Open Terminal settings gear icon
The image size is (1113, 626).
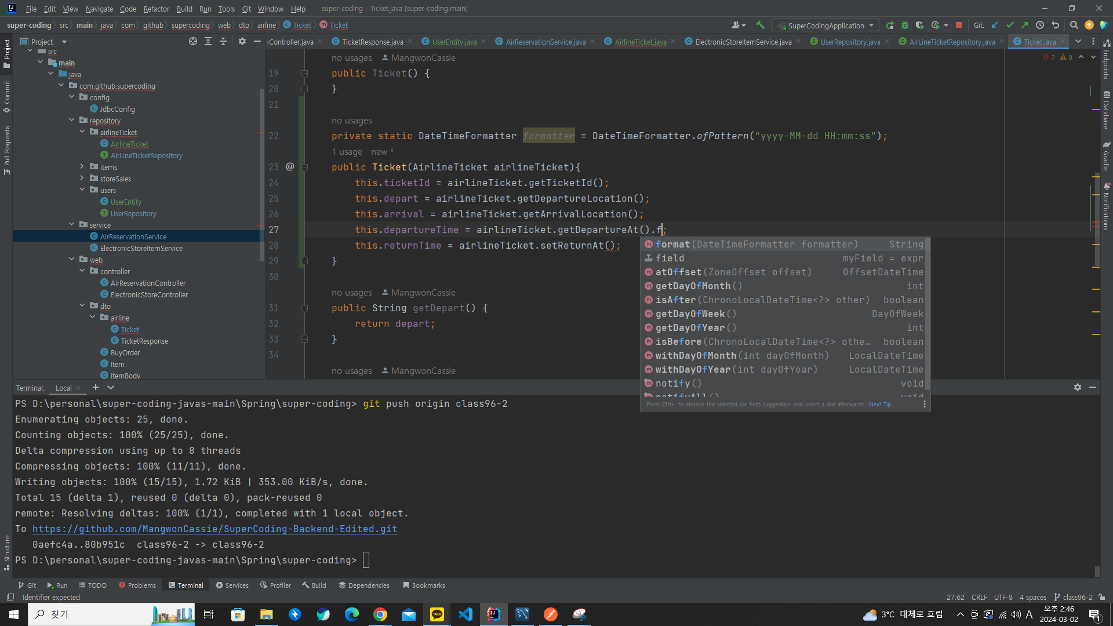pyautogui.click(x=1078, y=387)
